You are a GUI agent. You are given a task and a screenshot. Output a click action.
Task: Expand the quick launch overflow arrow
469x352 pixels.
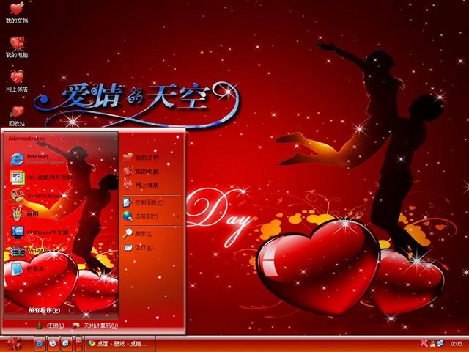[x=78, y=342]
